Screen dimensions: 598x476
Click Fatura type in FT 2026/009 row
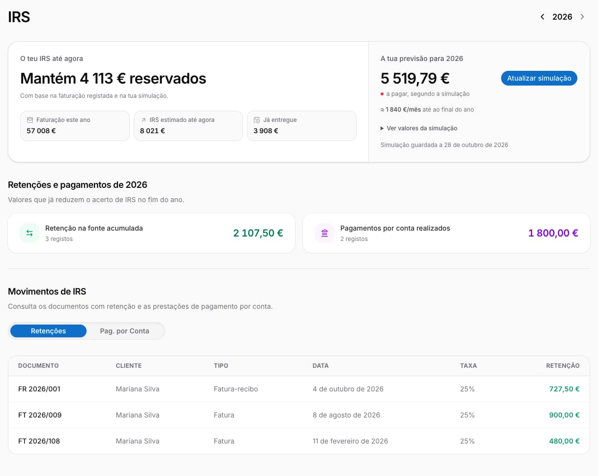click(x=224, y=415)
